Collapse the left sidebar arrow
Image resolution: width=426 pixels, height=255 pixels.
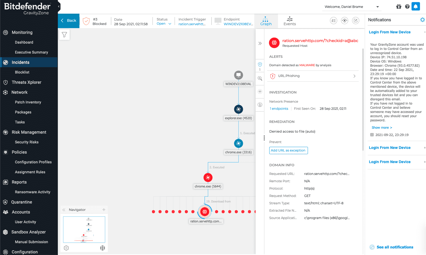(x=59, y=6)
